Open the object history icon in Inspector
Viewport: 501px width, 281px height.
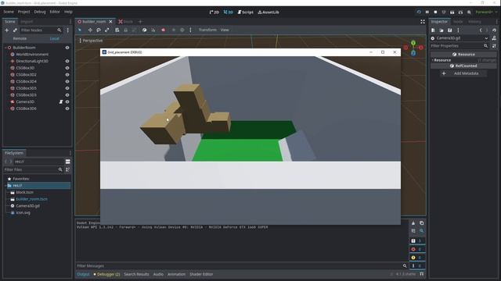(x=494, y=30)
